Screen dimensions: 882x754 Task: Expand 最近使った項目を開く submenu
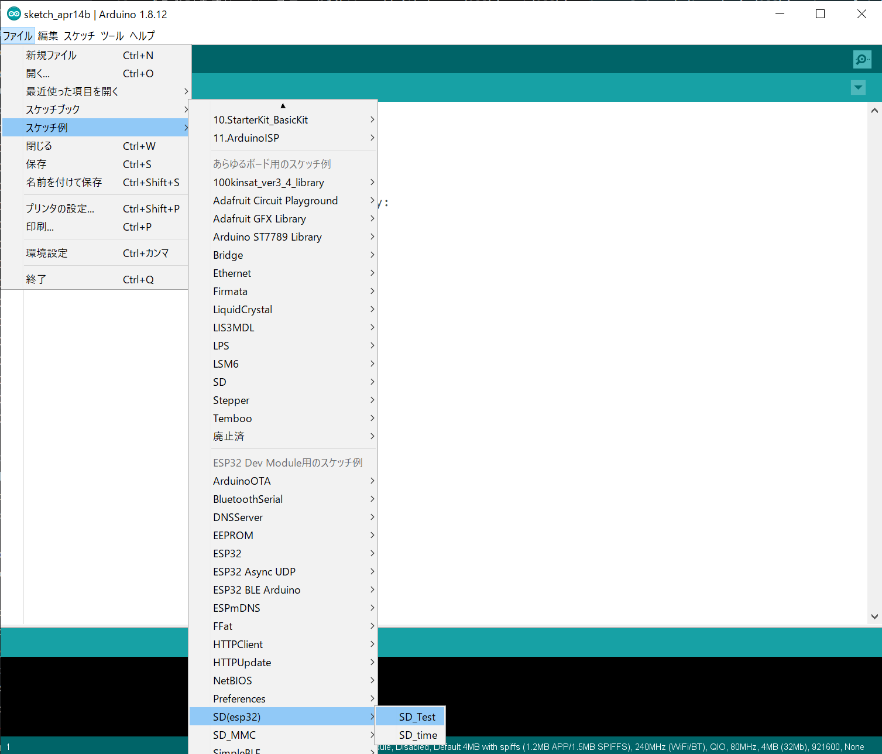coord(72,91)
